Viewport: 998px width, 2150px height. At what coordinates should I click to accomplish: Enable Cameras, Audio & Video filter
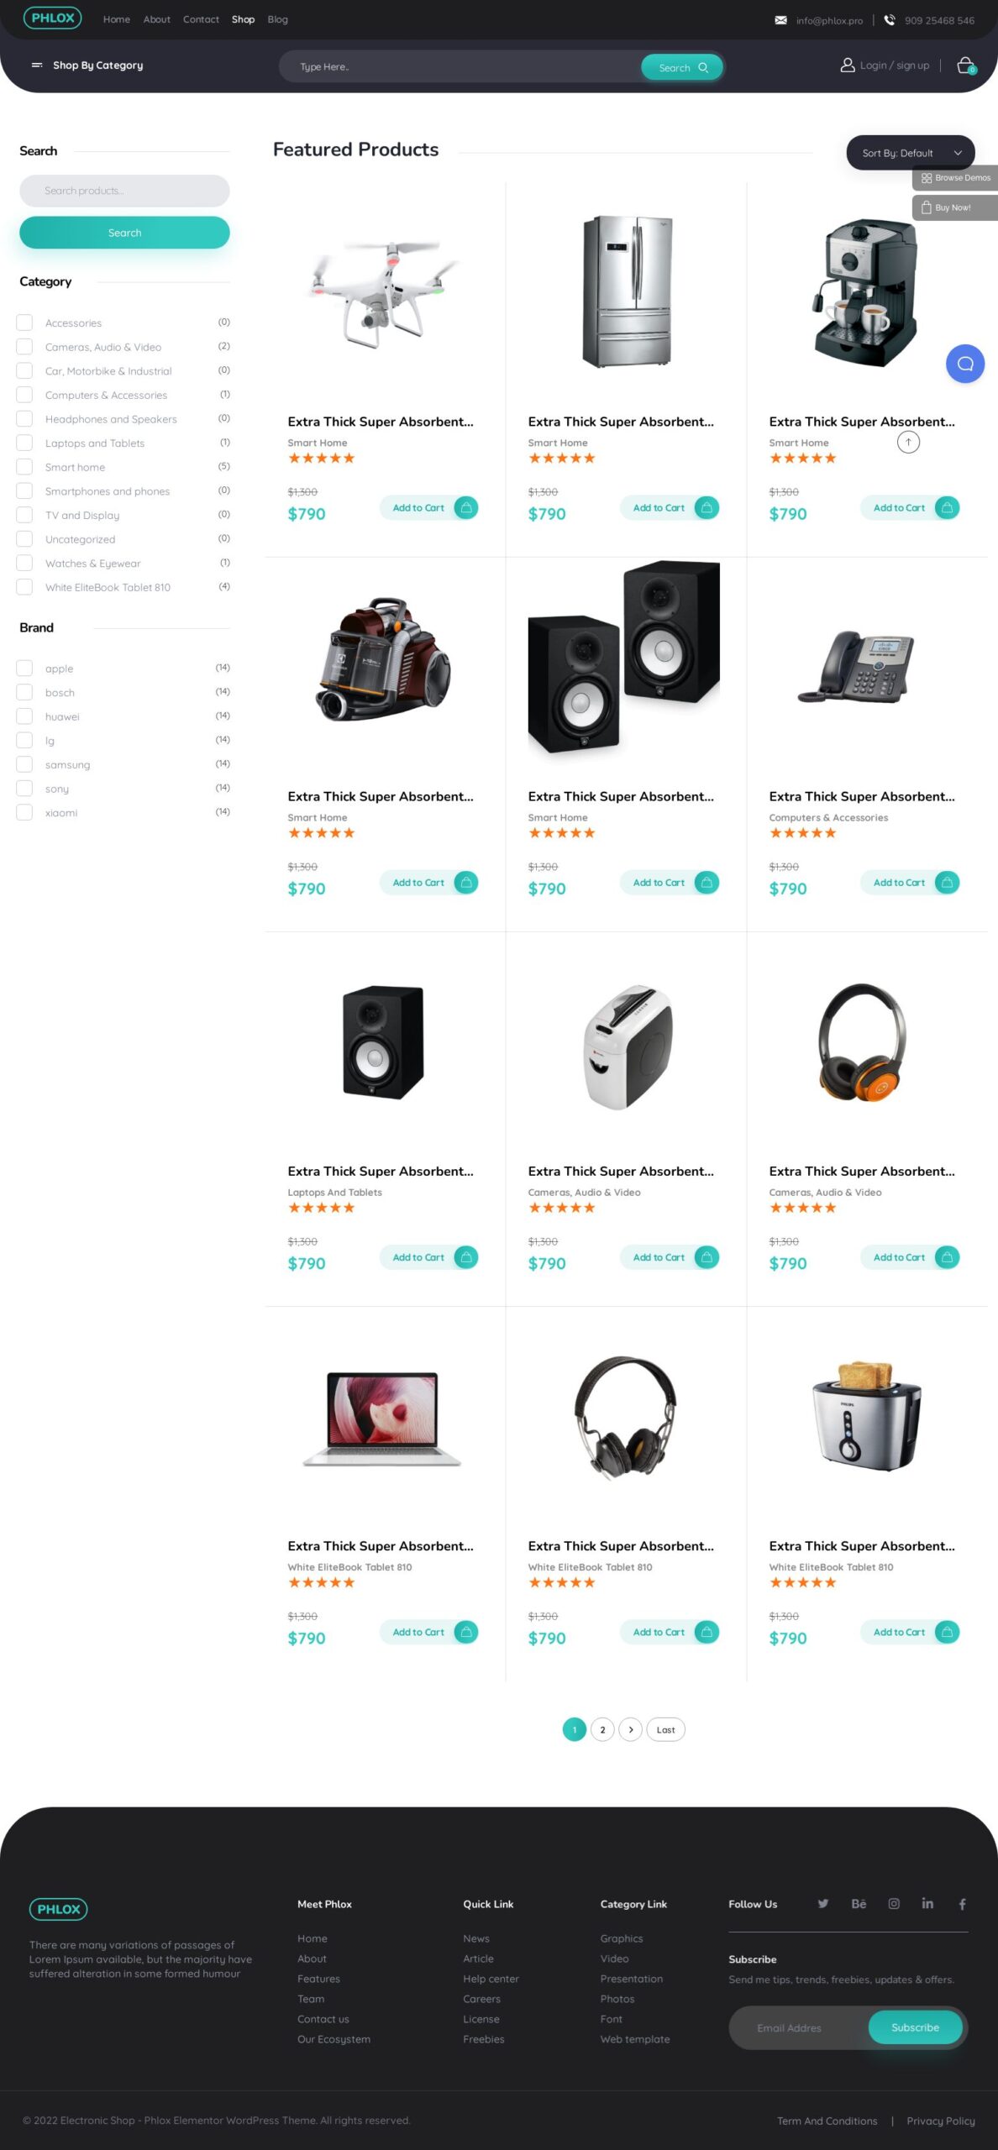[24, 347]
